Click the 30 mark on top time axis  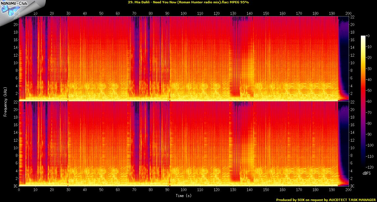(x=68, y=14)
